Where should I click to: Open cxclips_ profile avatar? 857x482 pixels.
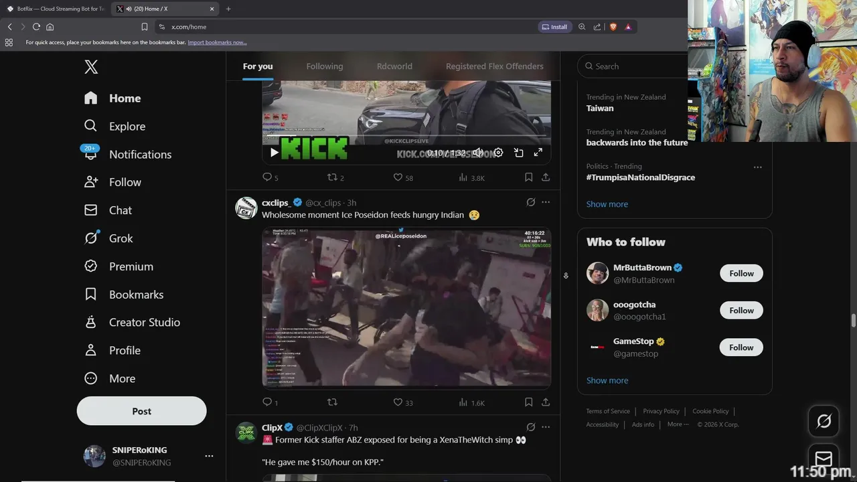(246, 208)
